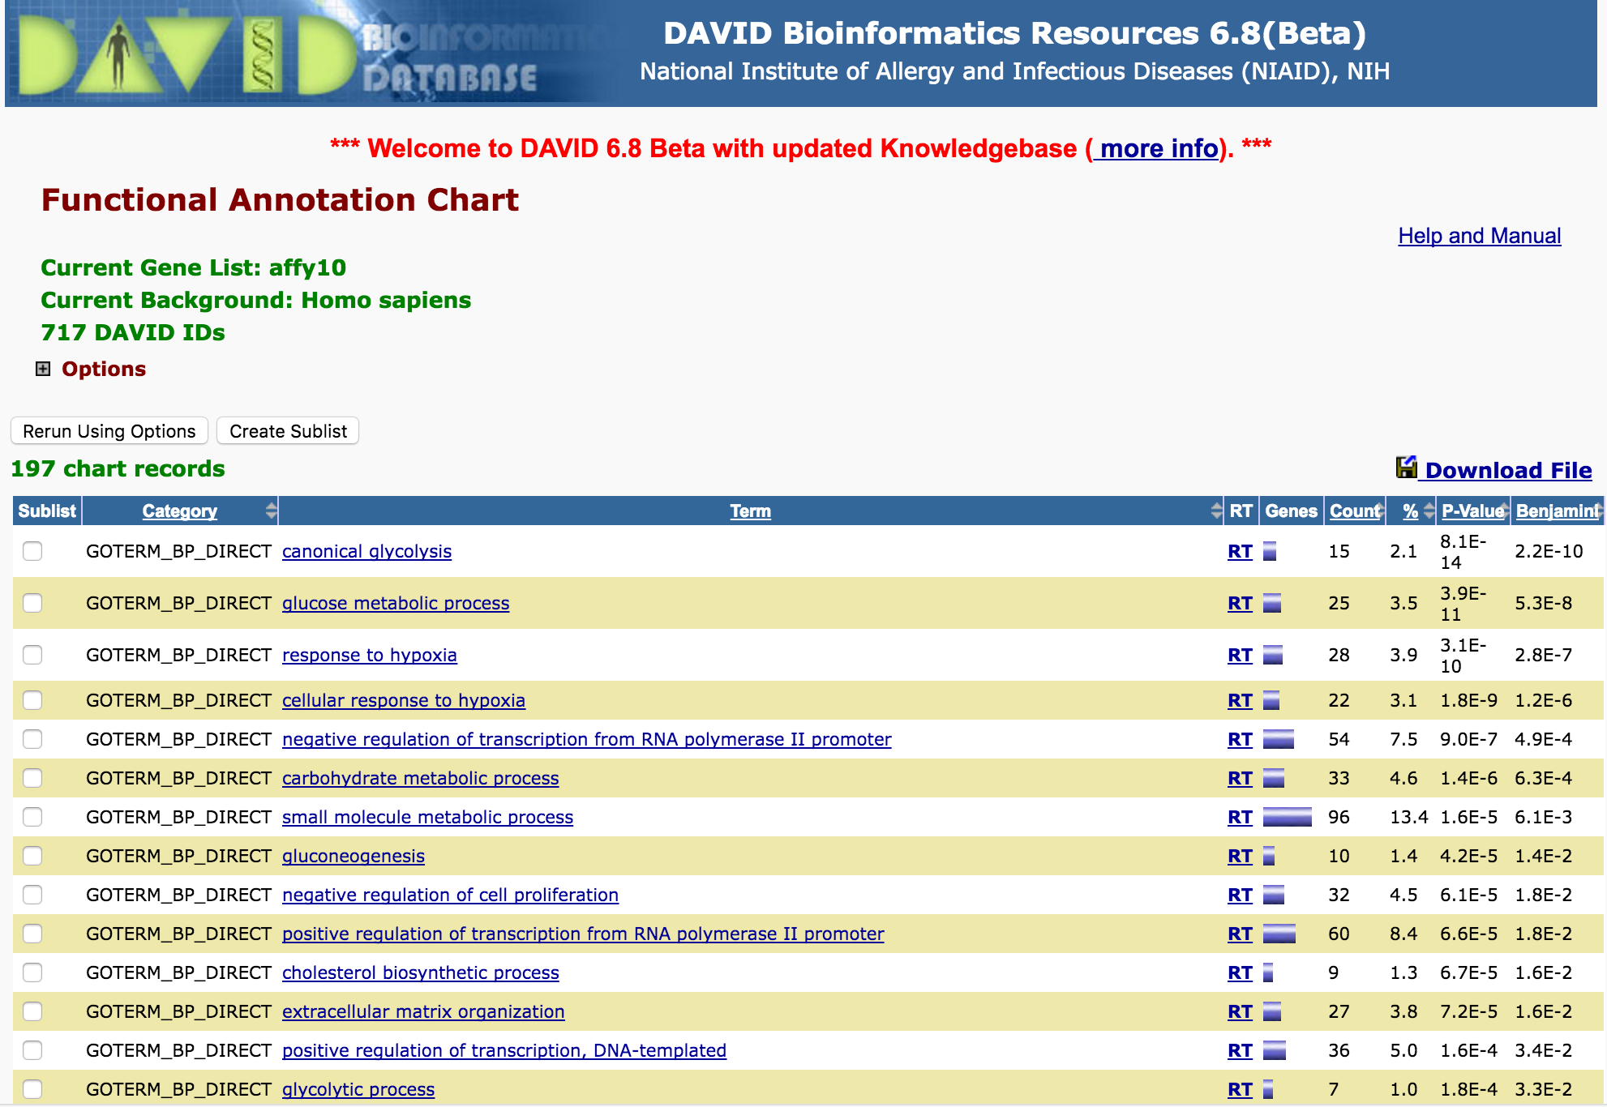The height and width of the screenshot is (1107, 1607).
Task: Sort table by P-Value header
Action: click(1472, 511)
